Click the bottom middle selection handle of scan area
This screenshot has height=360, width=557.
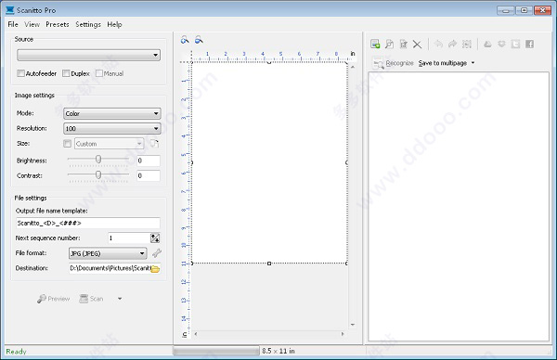(269, 264)
